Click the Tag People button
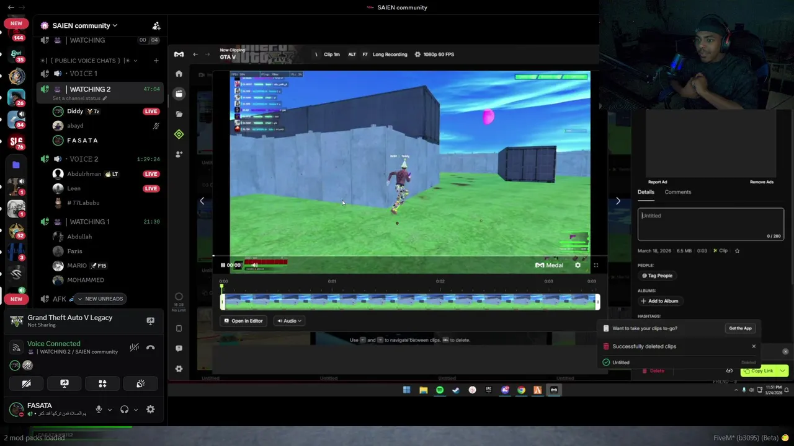The width and height of the screenshot is (794, 446). click(658, 276)
